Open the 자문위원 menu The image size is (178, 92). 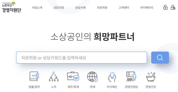102,8
